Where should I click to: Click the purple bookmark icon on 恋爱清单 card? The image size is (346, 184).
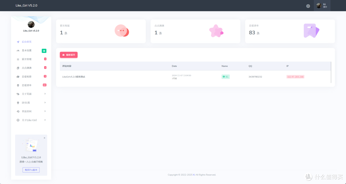[311, 31]
